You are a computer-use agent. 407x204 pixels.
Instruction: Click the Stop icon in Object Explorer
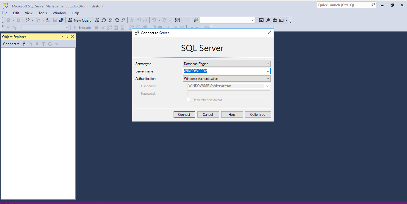point(37,44)
